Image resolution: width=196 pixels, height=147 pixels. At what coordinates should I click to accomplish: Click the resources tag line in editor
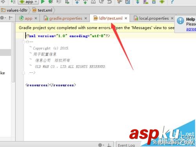pyautogui.click(x=51, y=85)
